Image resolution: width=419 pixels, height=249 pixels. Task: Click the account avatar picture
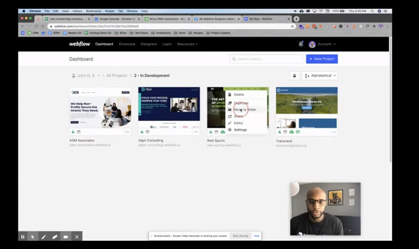pyautogui.click(x=312, y=44)
